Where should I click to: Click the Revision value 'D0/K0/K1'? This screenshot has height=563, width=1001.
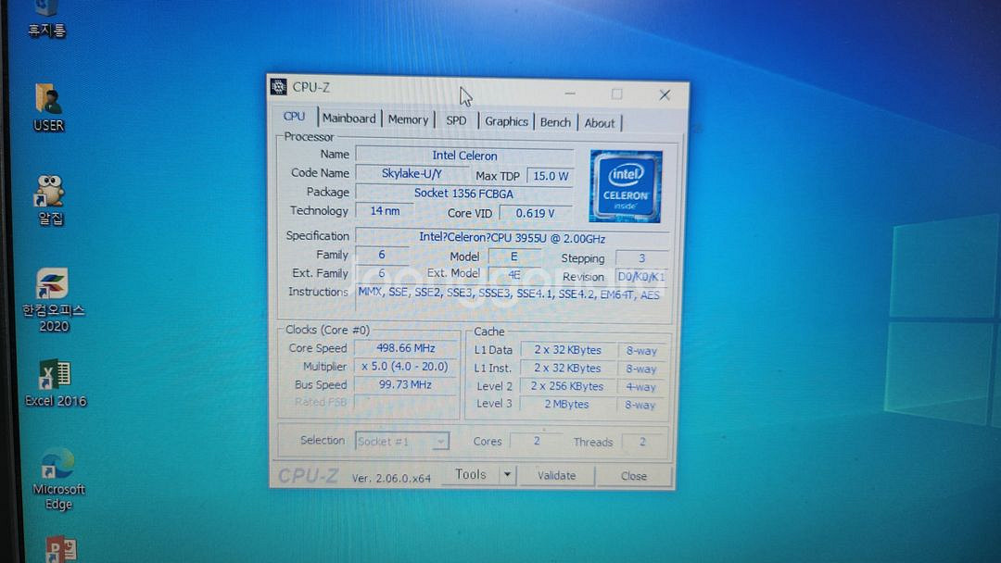(x=641, y=277)
